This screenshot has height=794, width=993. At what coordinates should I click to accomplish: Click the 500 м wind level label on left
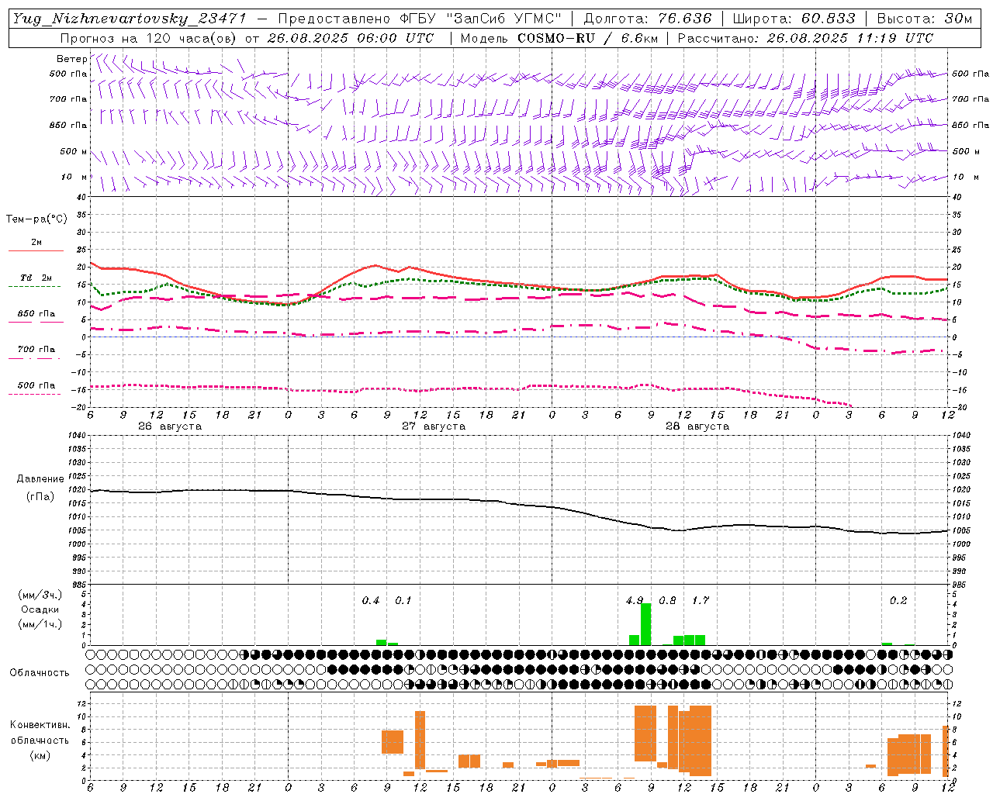(x=74, y=151)
